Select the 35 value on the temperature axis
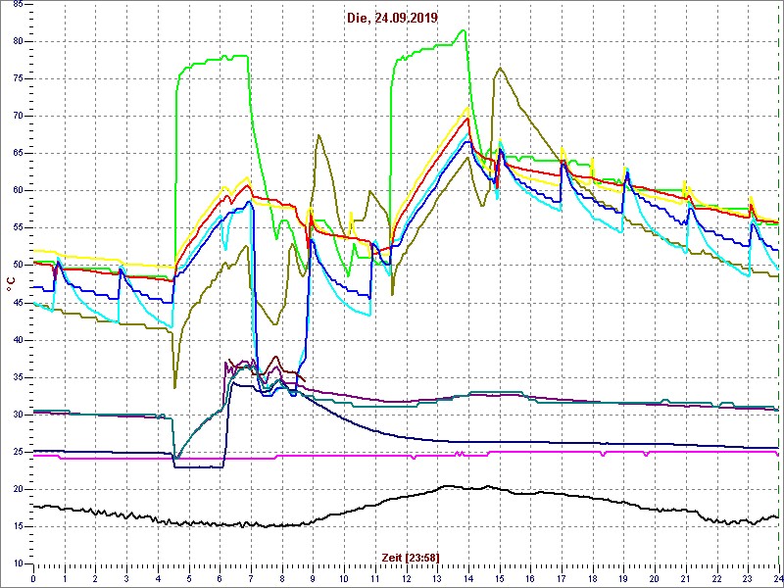The image size is (784, 588). click(17, 377)
